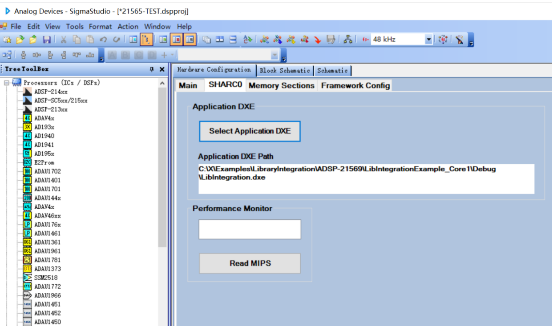557x331 pixels.
Task: Tile windows horizontally stacked icon
Action: [233, 40]
